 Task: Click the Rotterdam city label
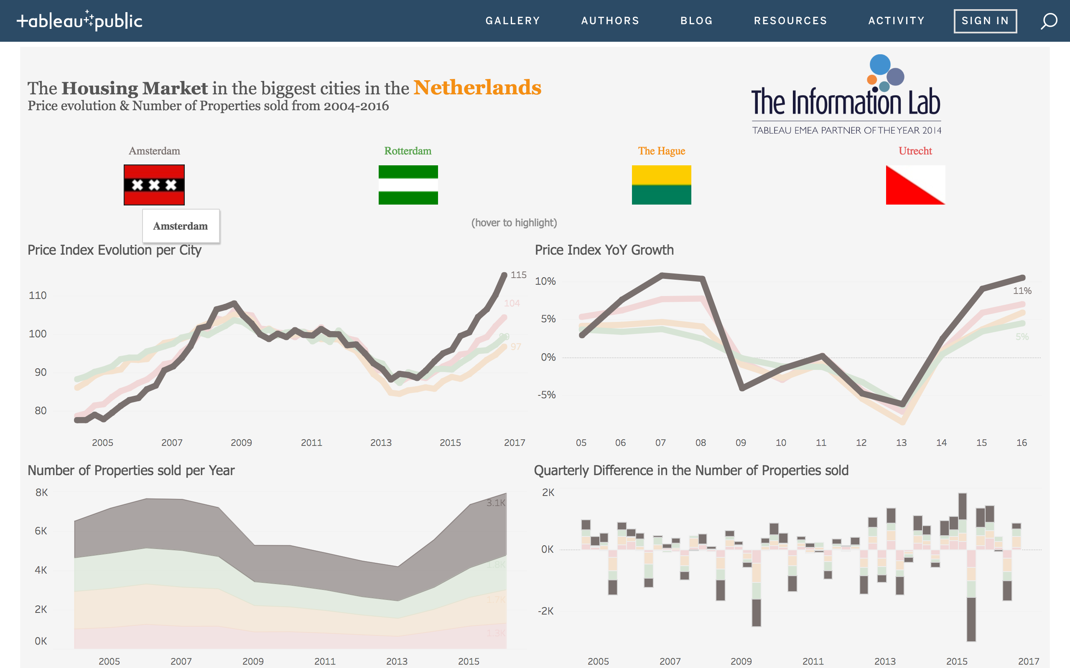(407, 151)
